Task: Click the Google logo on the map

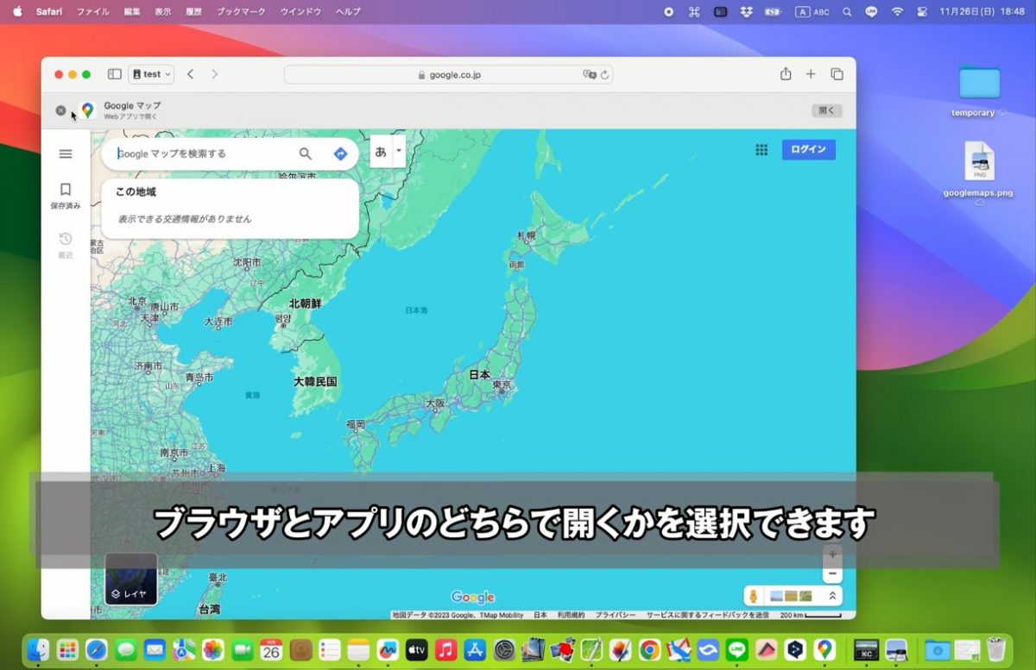Action: pyautogui.click(x=473, y=597)
